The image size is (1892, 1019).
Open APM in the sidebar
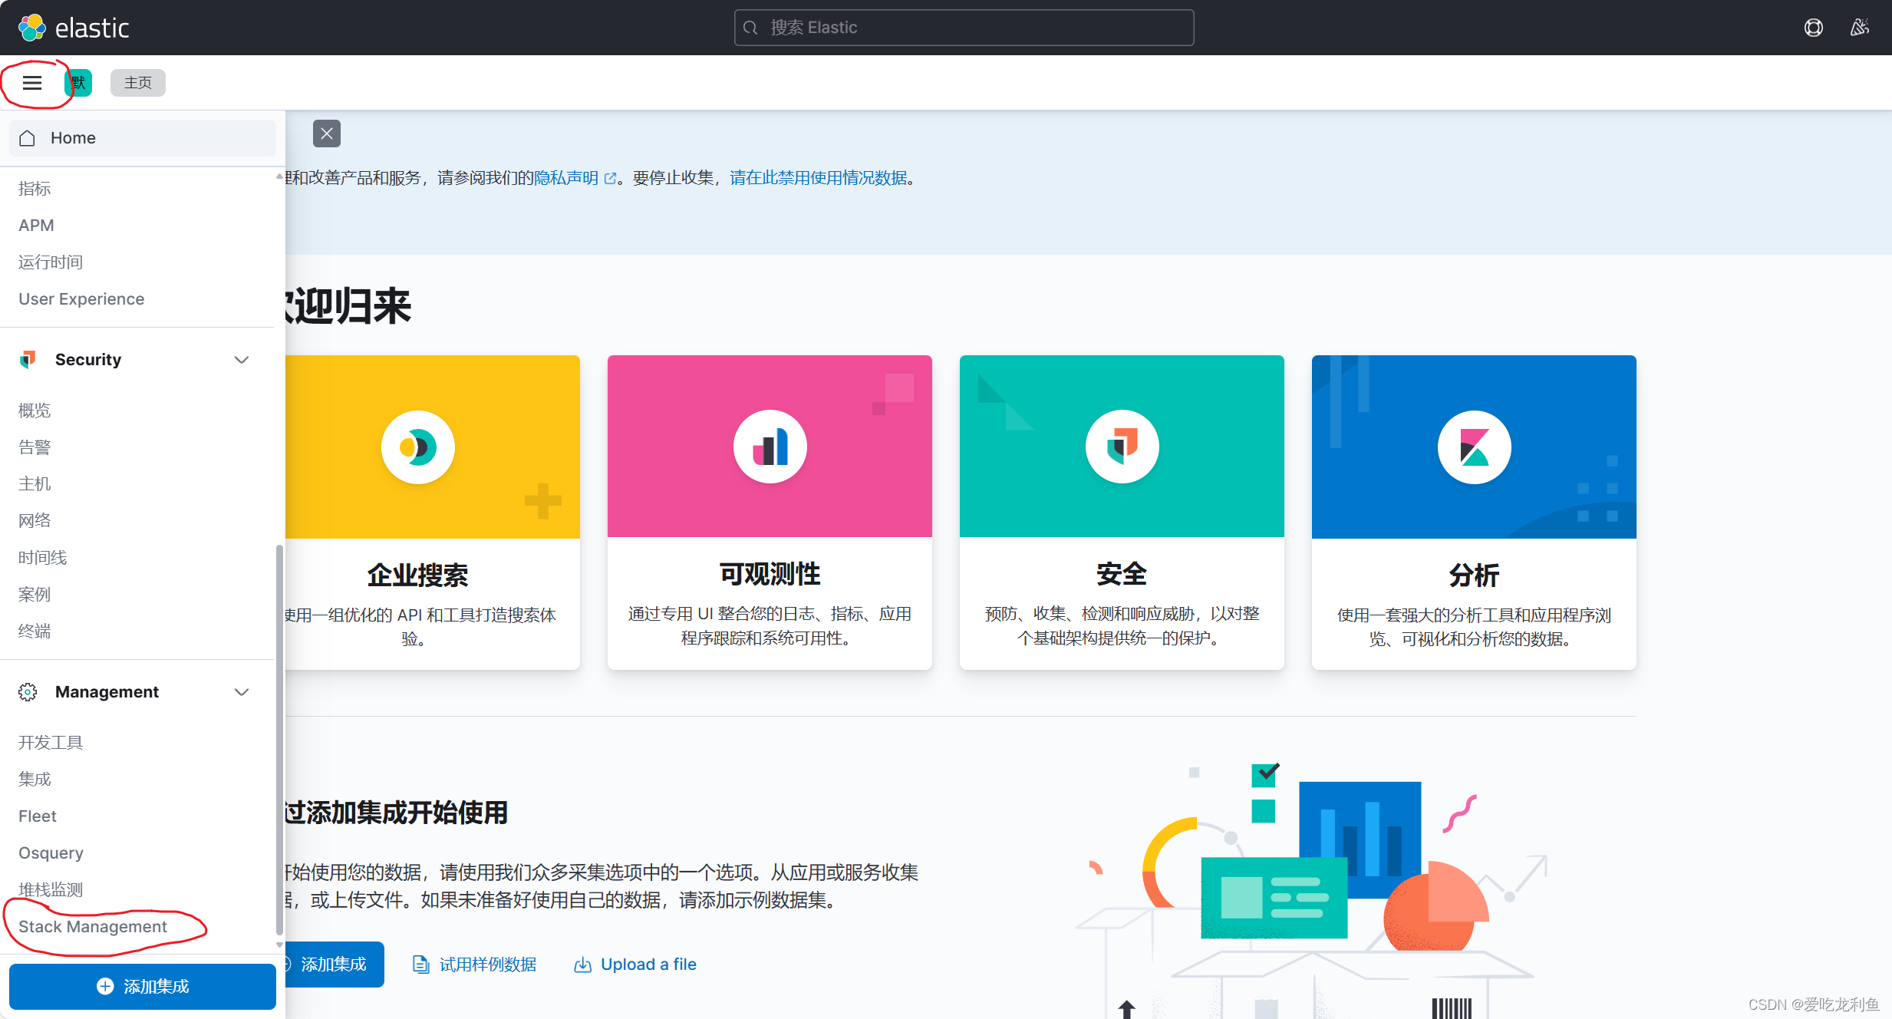36,226
